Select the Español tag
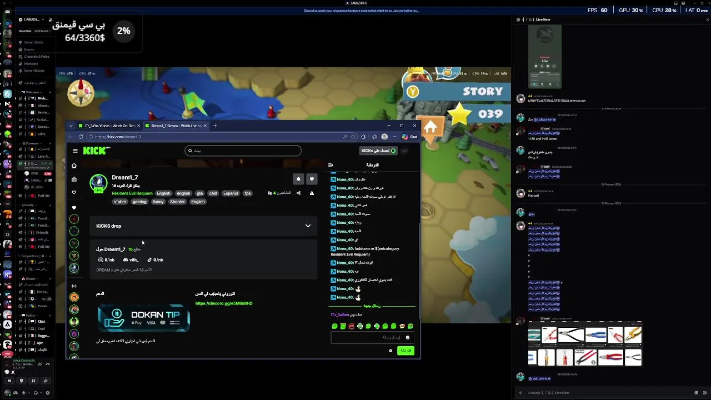The image size is (711, 400). (x=231, y=193)
